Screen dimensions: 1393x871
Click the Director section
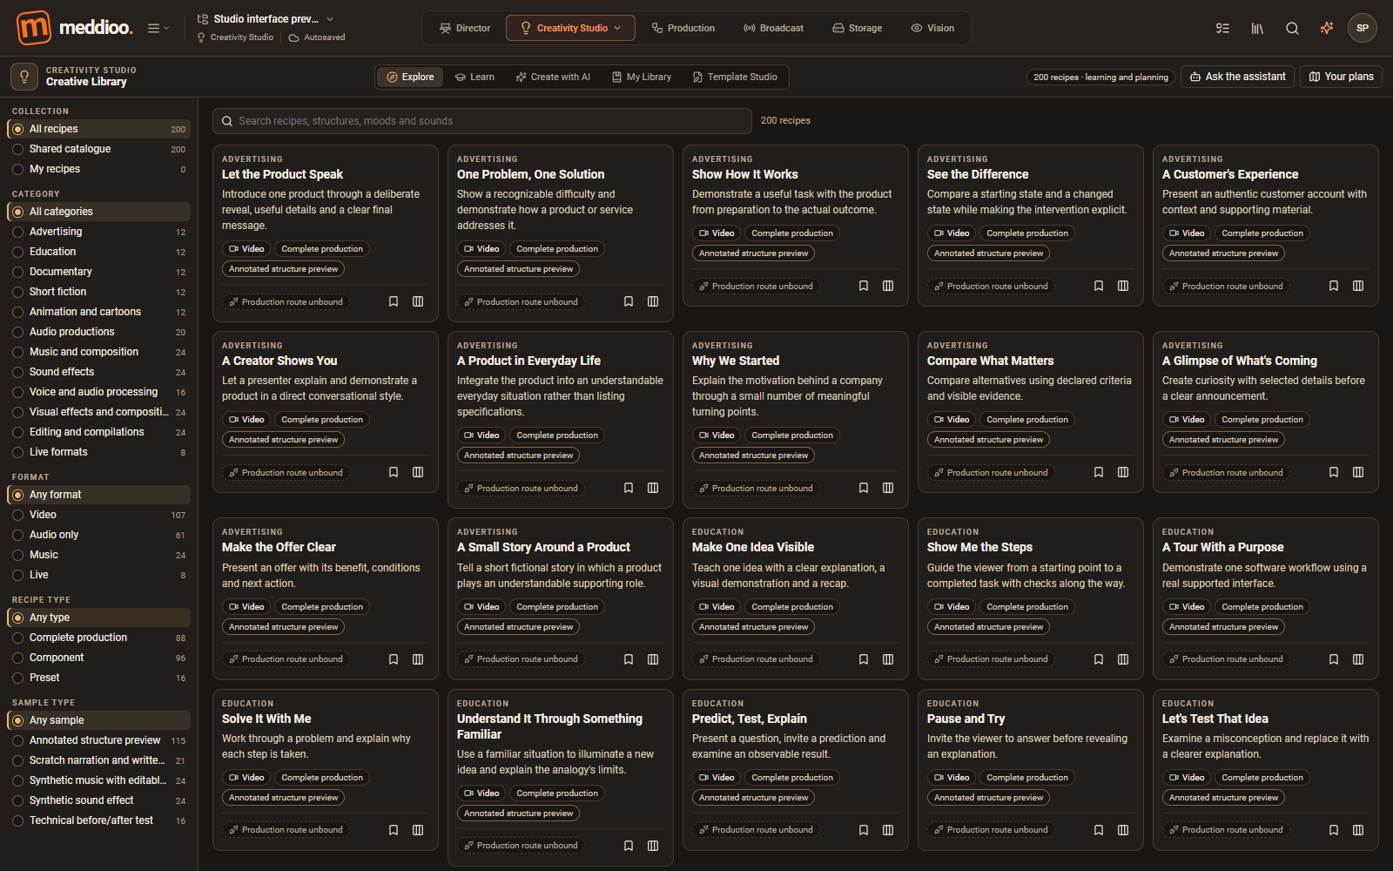(465, 28)
